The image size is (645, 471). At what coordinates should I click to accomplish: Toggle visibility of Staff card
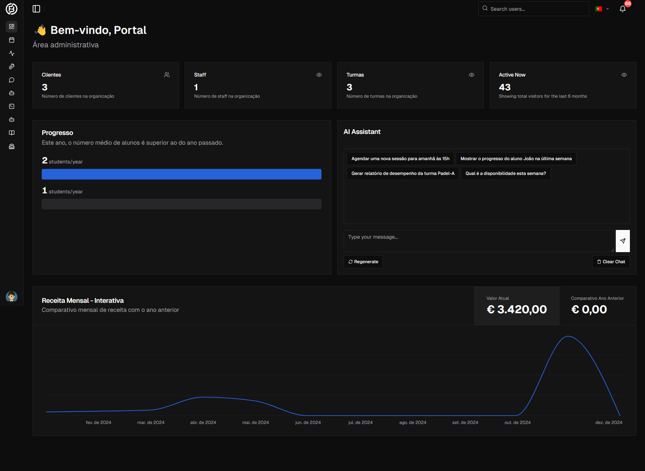[319, 75]
